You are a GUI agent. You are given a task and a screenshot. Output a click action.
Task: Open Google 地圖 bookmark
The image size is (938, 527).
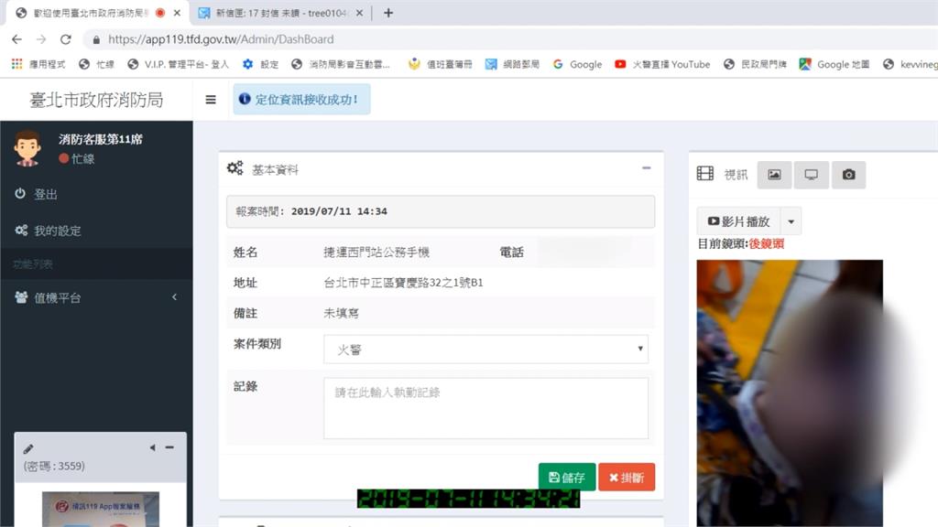point(834,64)
